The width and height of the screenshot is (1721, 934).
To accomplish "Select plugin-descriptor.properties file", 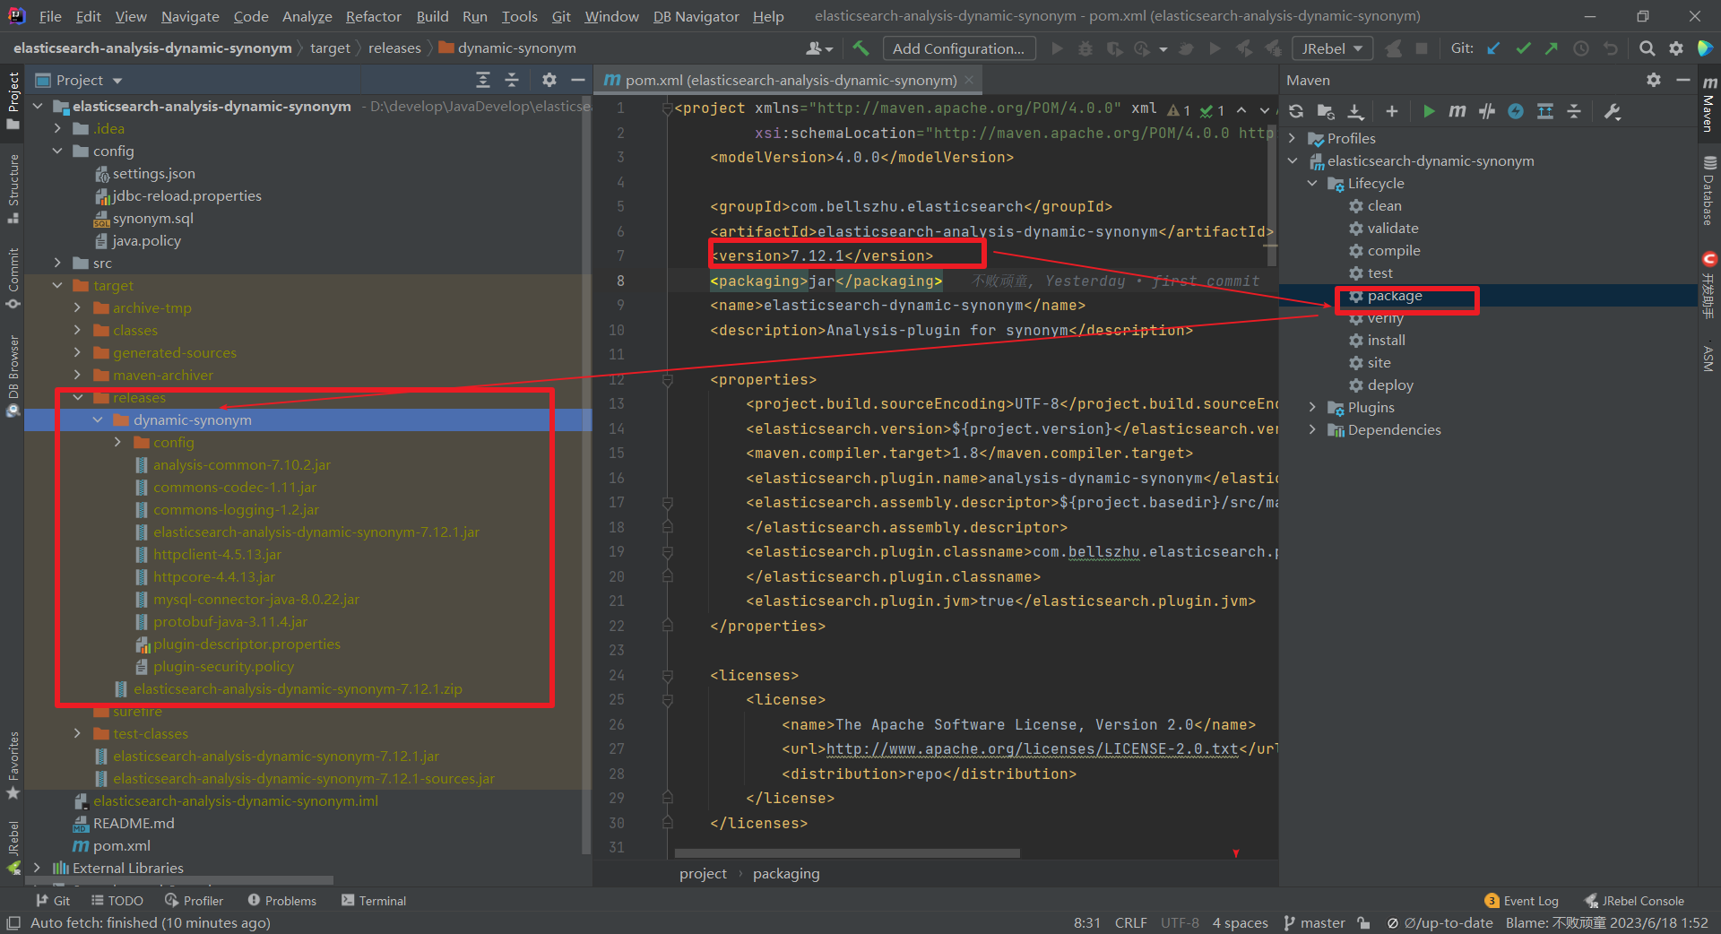I will [x=246, y=644].
